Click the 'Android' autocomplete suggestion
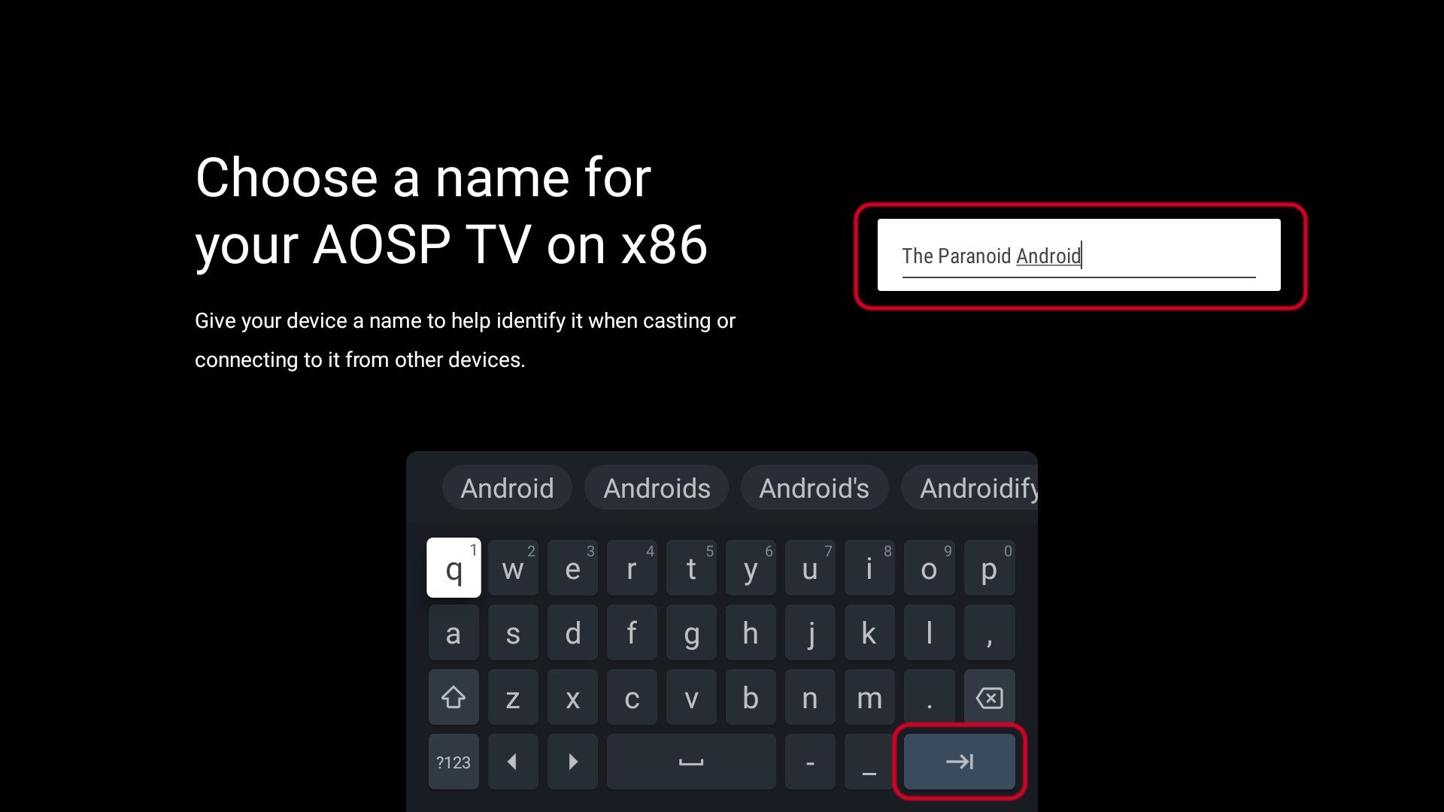This screenshot has height=812, width=1444. tap(507, 486)
